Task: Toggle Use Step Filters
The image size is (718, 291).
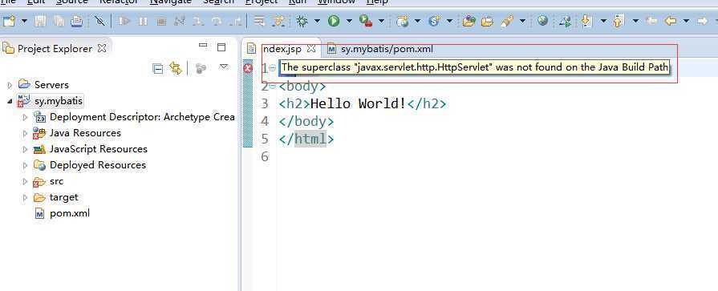Action: point(278,21)
